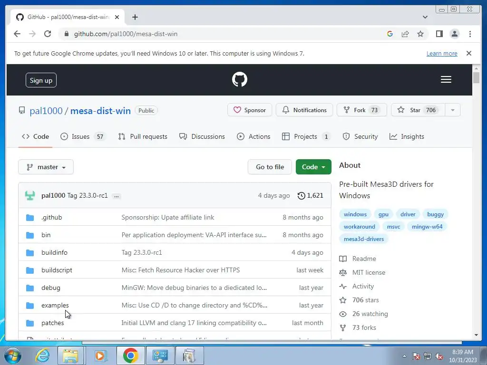This screenshot has width=487, height=365.
Task: Click the Action Center flag tray icon
Action: click(416, 356)
